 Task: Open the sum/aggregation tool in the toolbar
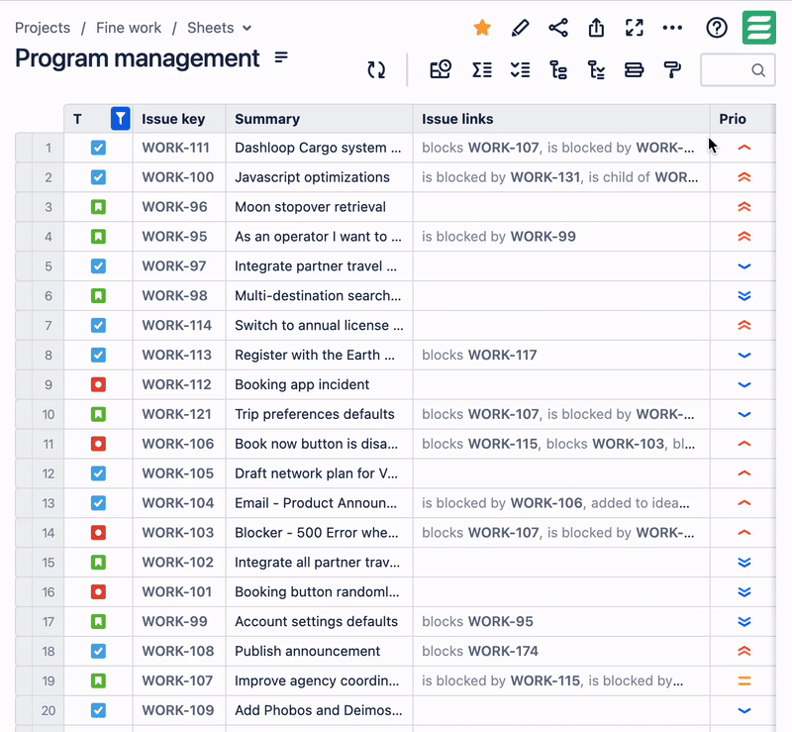[x=483, y=70]
